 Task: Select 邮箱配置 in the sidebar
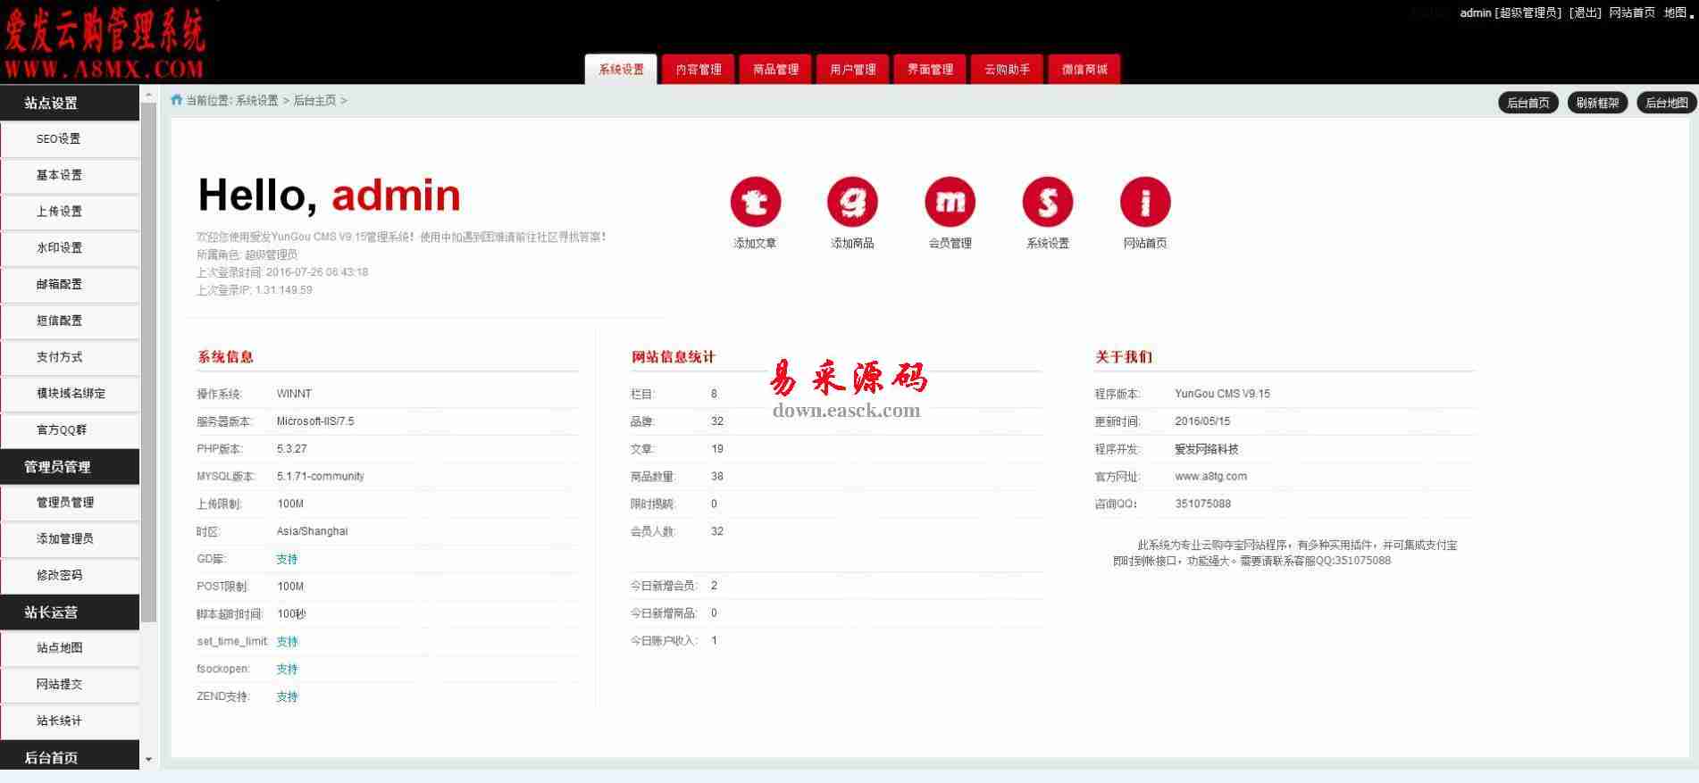(x=70, y=285)
